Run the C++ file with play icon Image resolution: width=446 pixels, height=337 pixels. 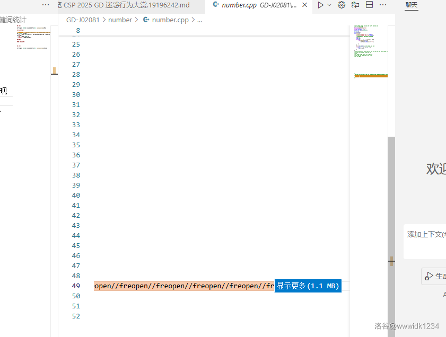320,5
